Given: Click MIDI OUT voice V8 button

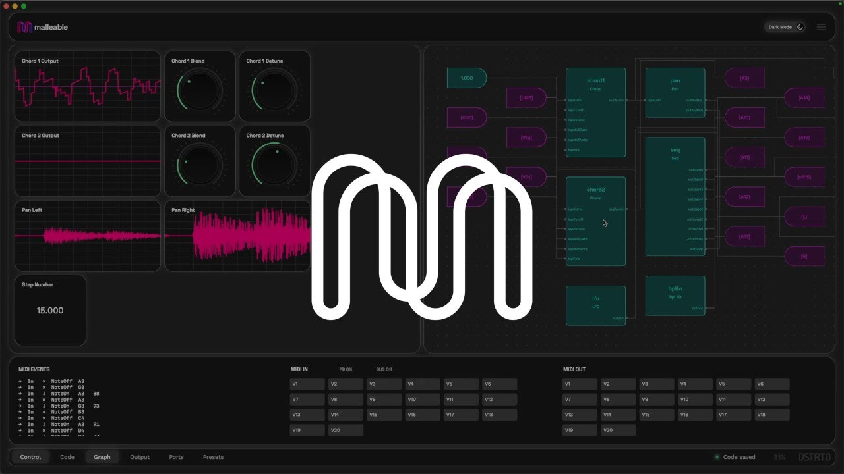Looking at the screenshot, I should pyautogui.click(x=618, y=400).
